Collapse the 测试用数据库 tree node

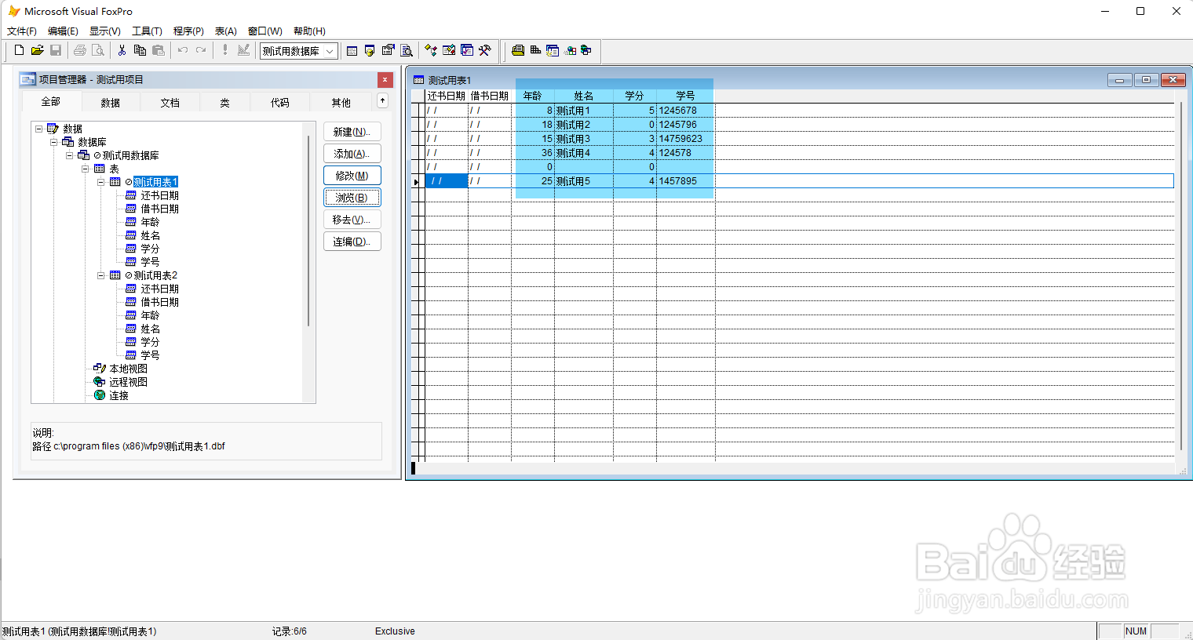click(x=70, y=155)
